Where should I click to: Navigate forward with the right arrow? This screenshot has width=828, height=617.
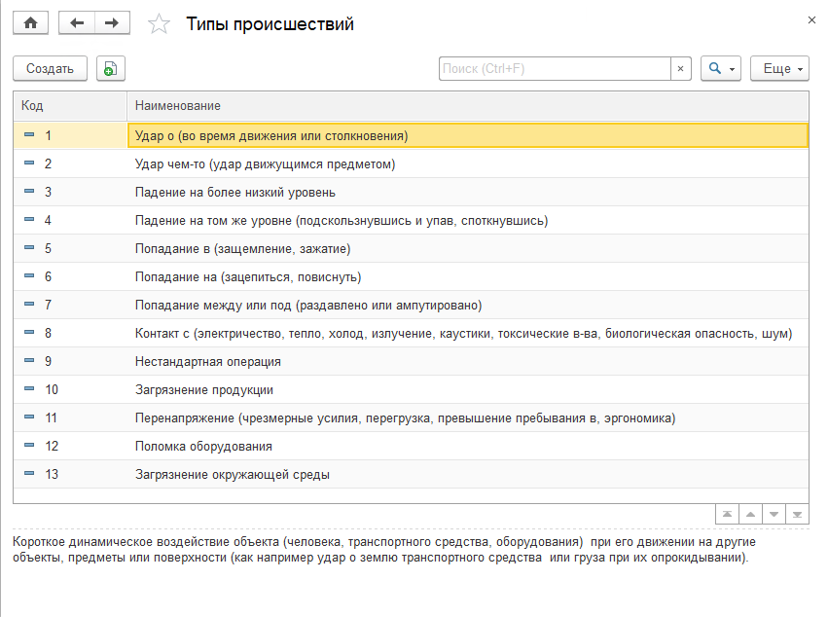coord(112,23)
